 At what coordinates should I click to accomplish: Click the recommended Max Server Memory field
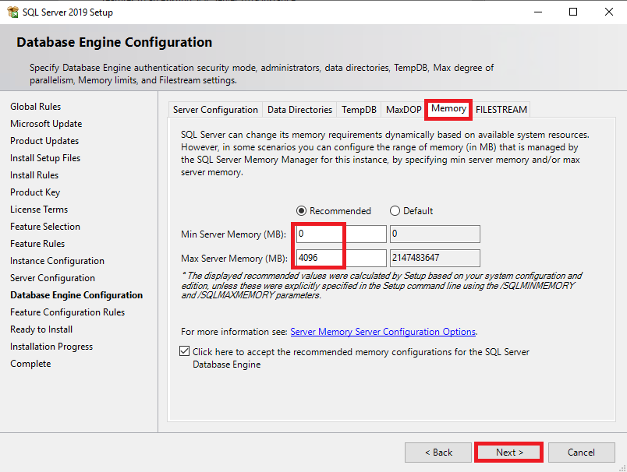(341, 258)
